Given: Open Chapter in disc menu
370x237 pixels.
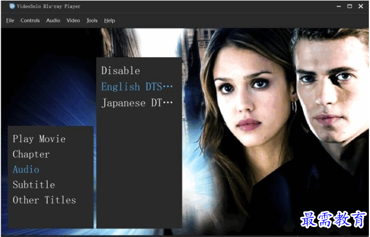Looking at the screenshot, I should pos(31,154).
